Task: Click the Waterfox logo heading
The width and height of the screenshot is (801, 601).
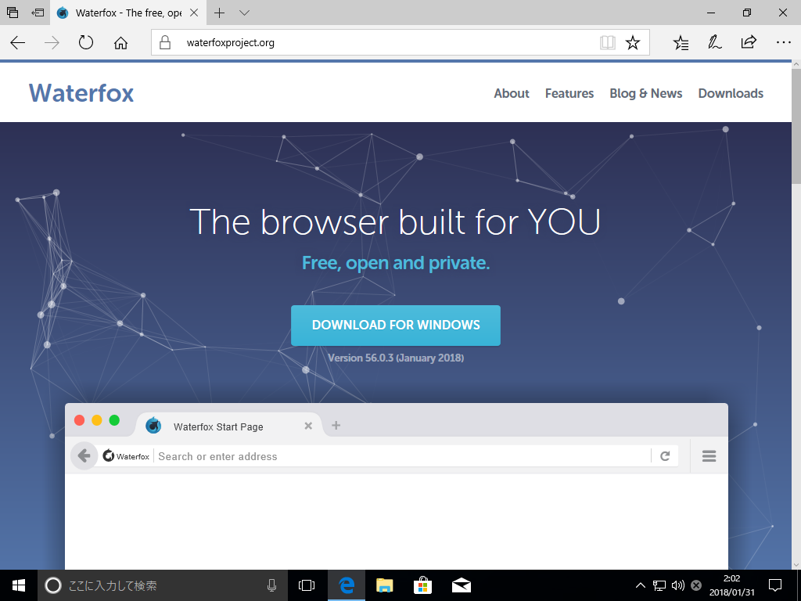Action: click(81, 93)
